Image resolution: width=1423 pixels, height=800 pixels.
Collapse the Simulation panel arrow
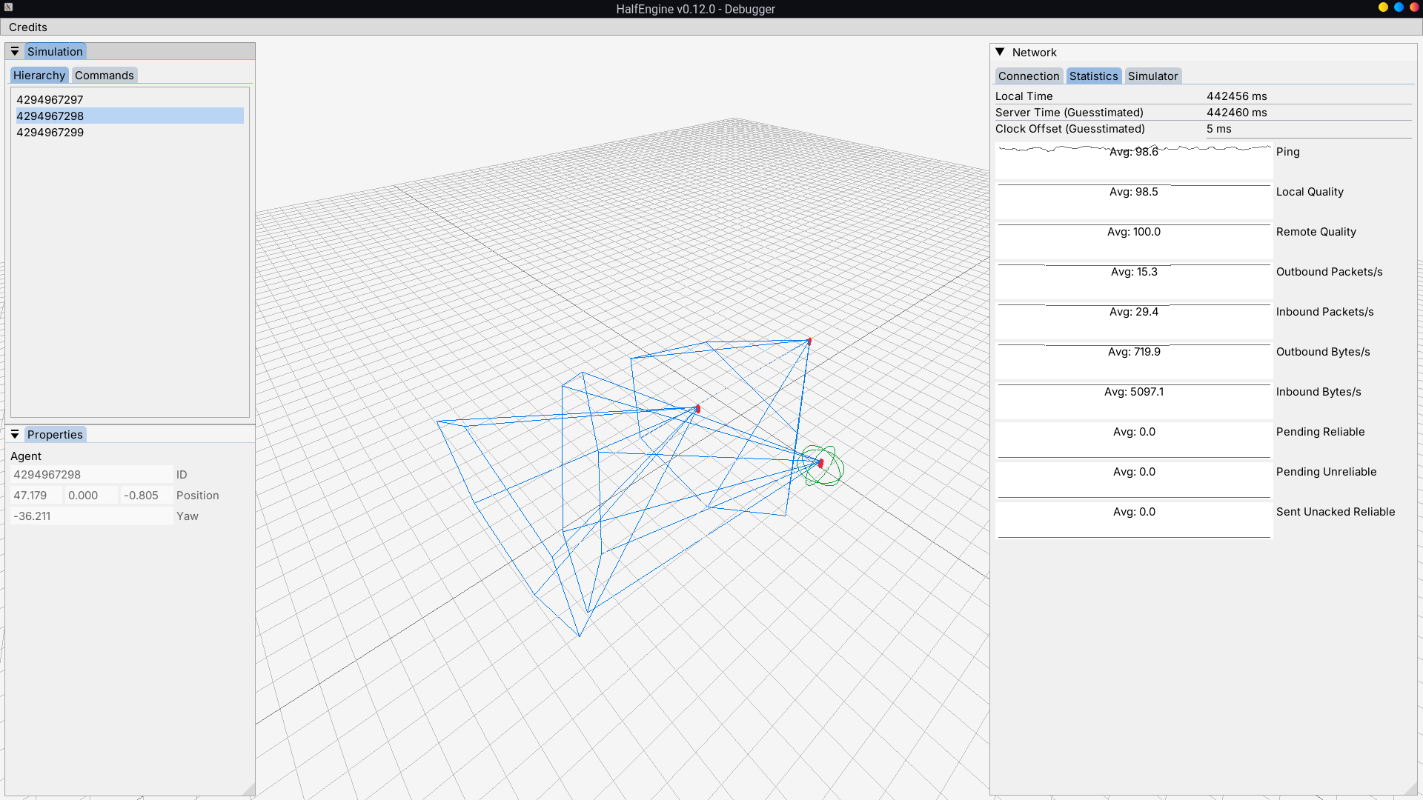15,51
